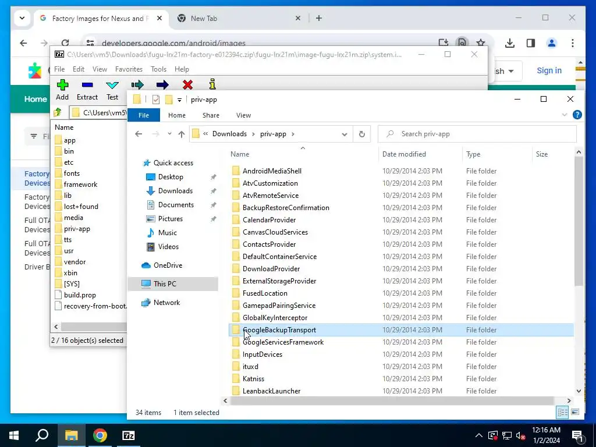596x447 pixels.
Task: Reload the Chrome page
Action: click(65, 43)
